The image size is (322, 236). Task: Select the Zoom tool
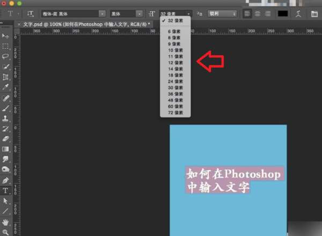point(5,232)
